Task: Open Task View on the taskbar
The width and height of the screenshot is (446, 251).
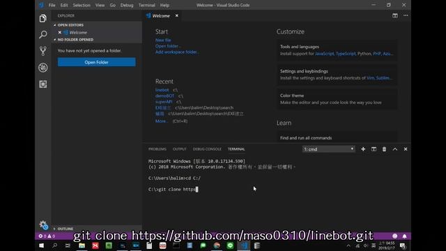Action: (68, 245)
